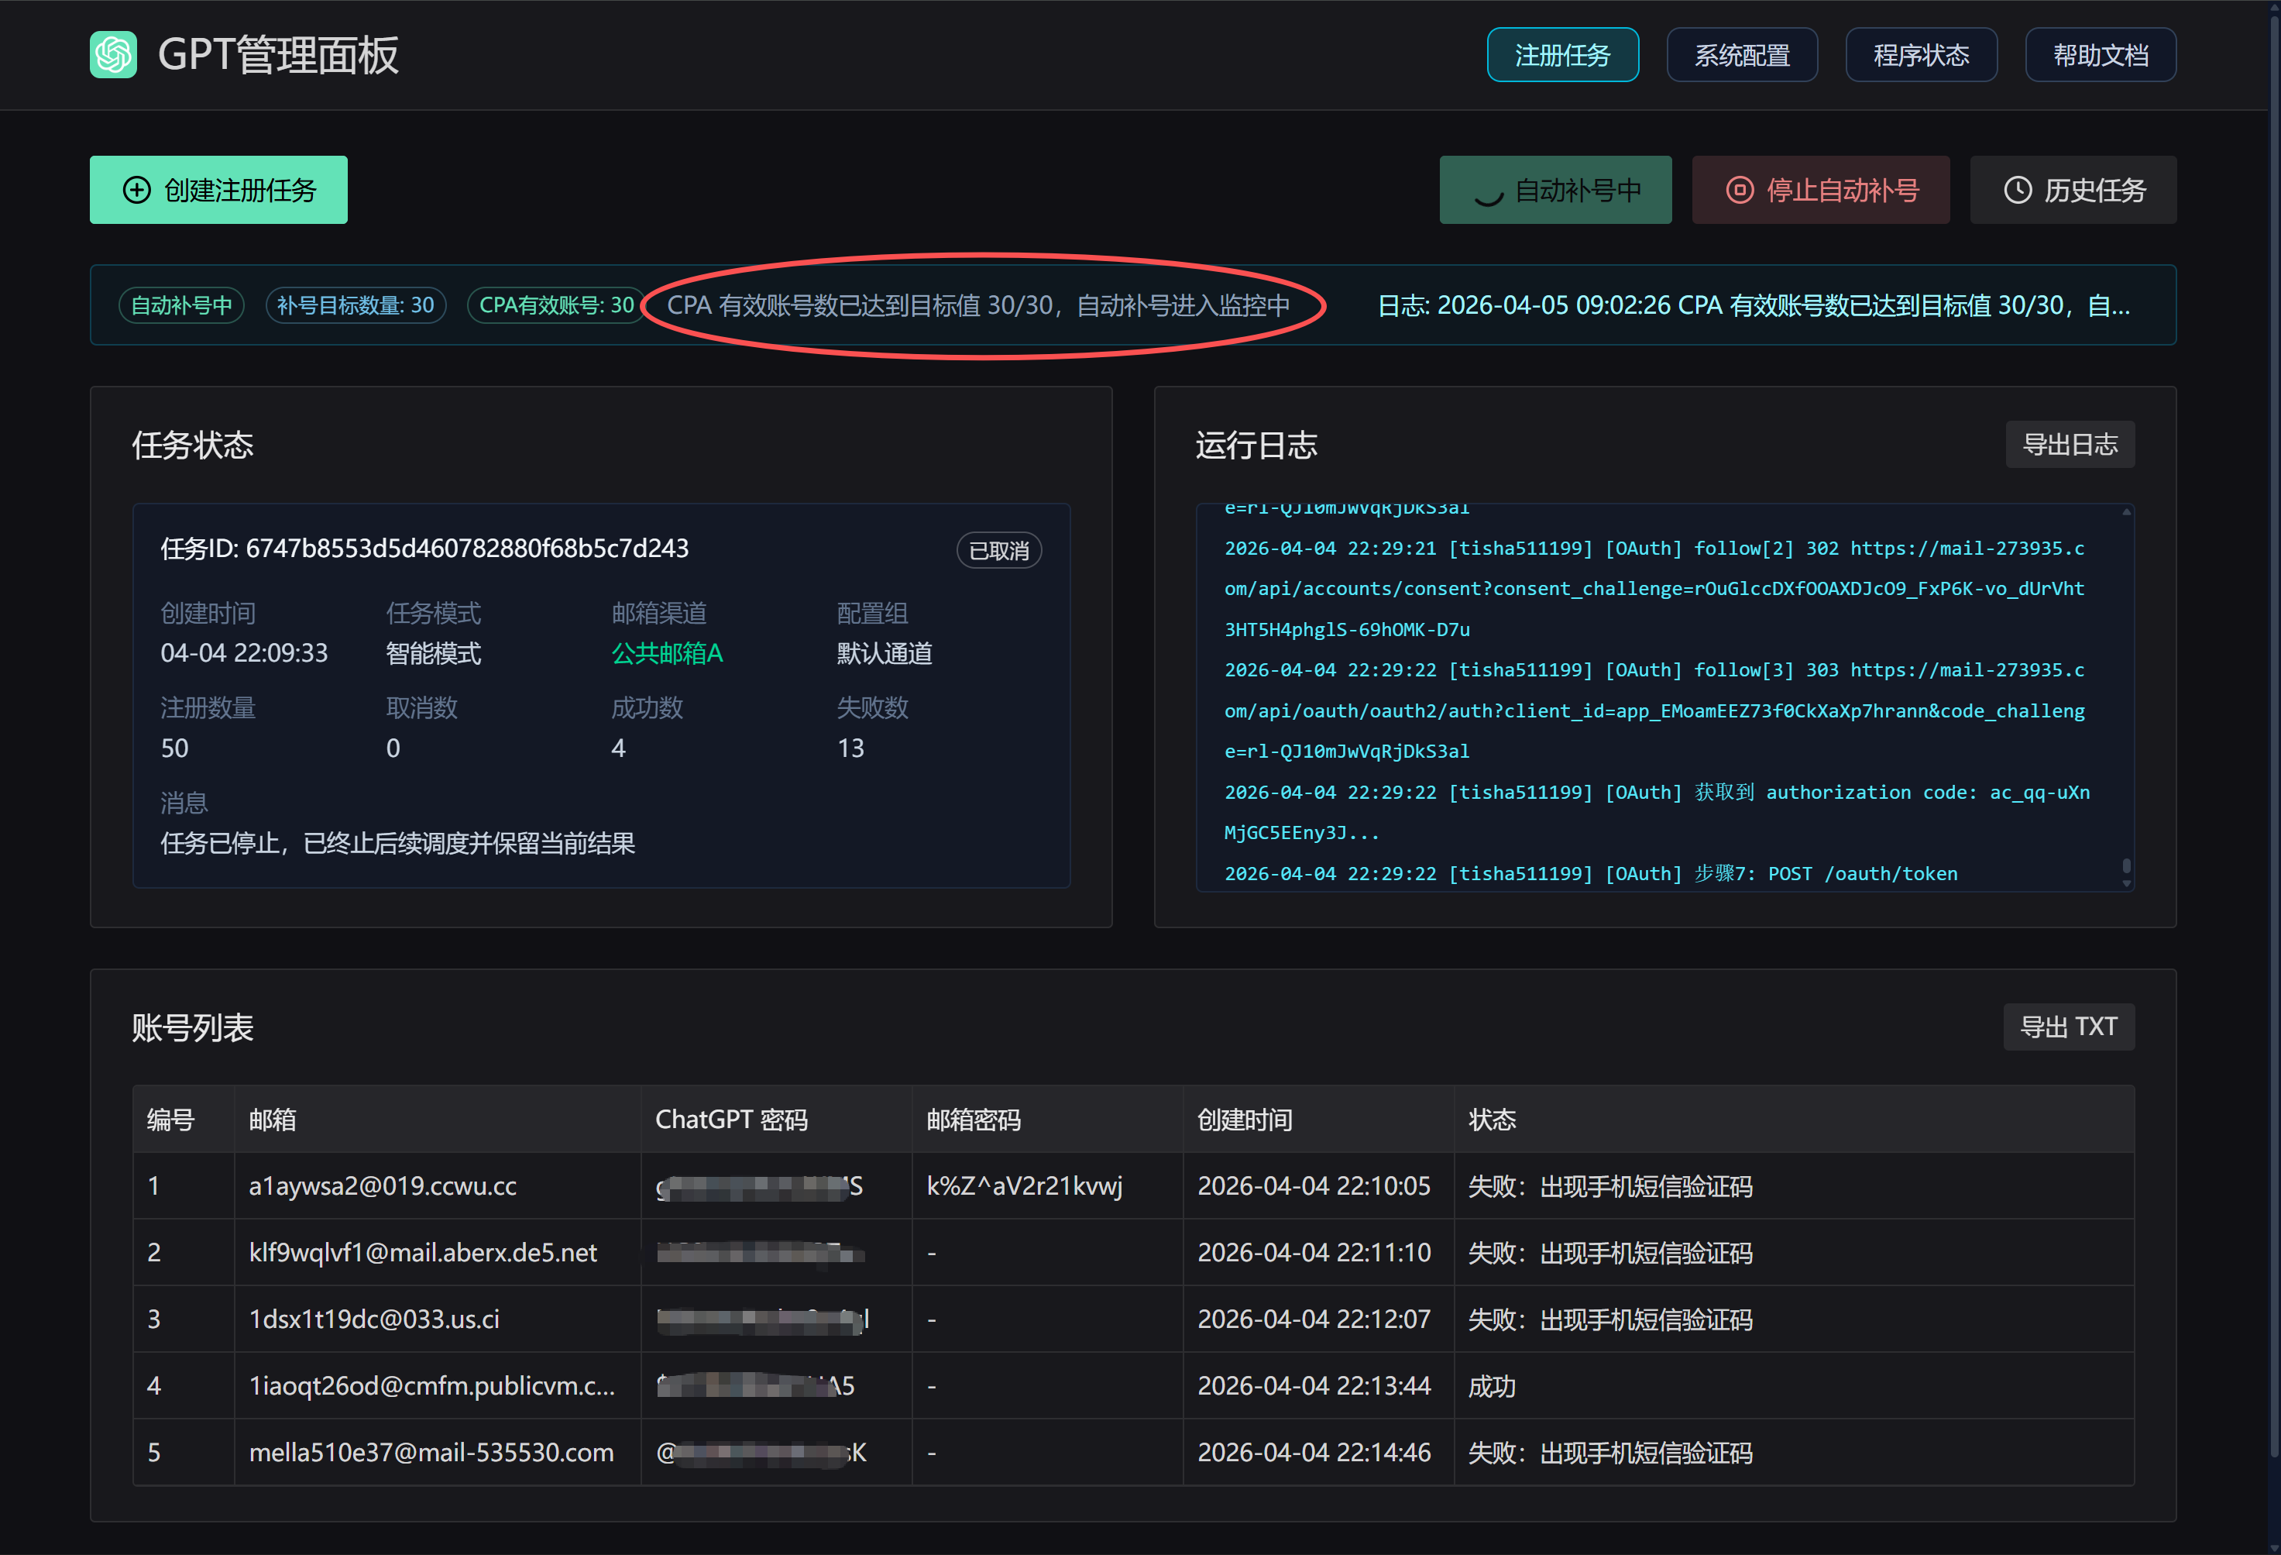Click email a1aywsa2@019.ccwu.cc
This screenshot has height=1555, width=2281.
(383, 1186)
